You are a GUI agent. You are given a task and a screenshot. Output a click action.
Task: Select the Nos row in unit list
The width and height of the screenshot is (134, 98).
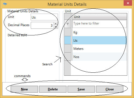(x=100, y=57)
